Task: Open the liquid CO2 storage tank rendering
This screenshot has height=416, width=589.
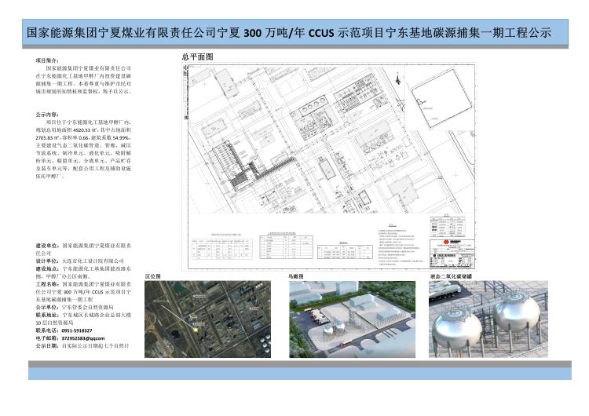Action: 488,319
